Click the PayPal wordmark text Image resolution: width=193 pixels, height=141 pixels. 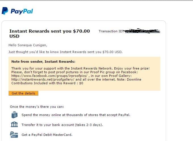[22, 11]
